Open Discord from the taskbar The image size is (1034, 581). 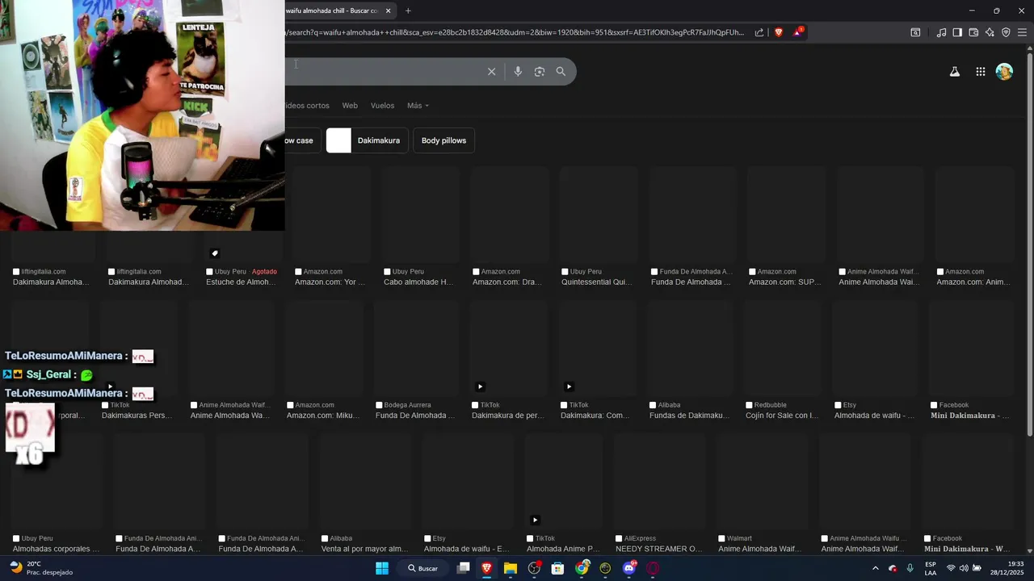coord(629,568)
